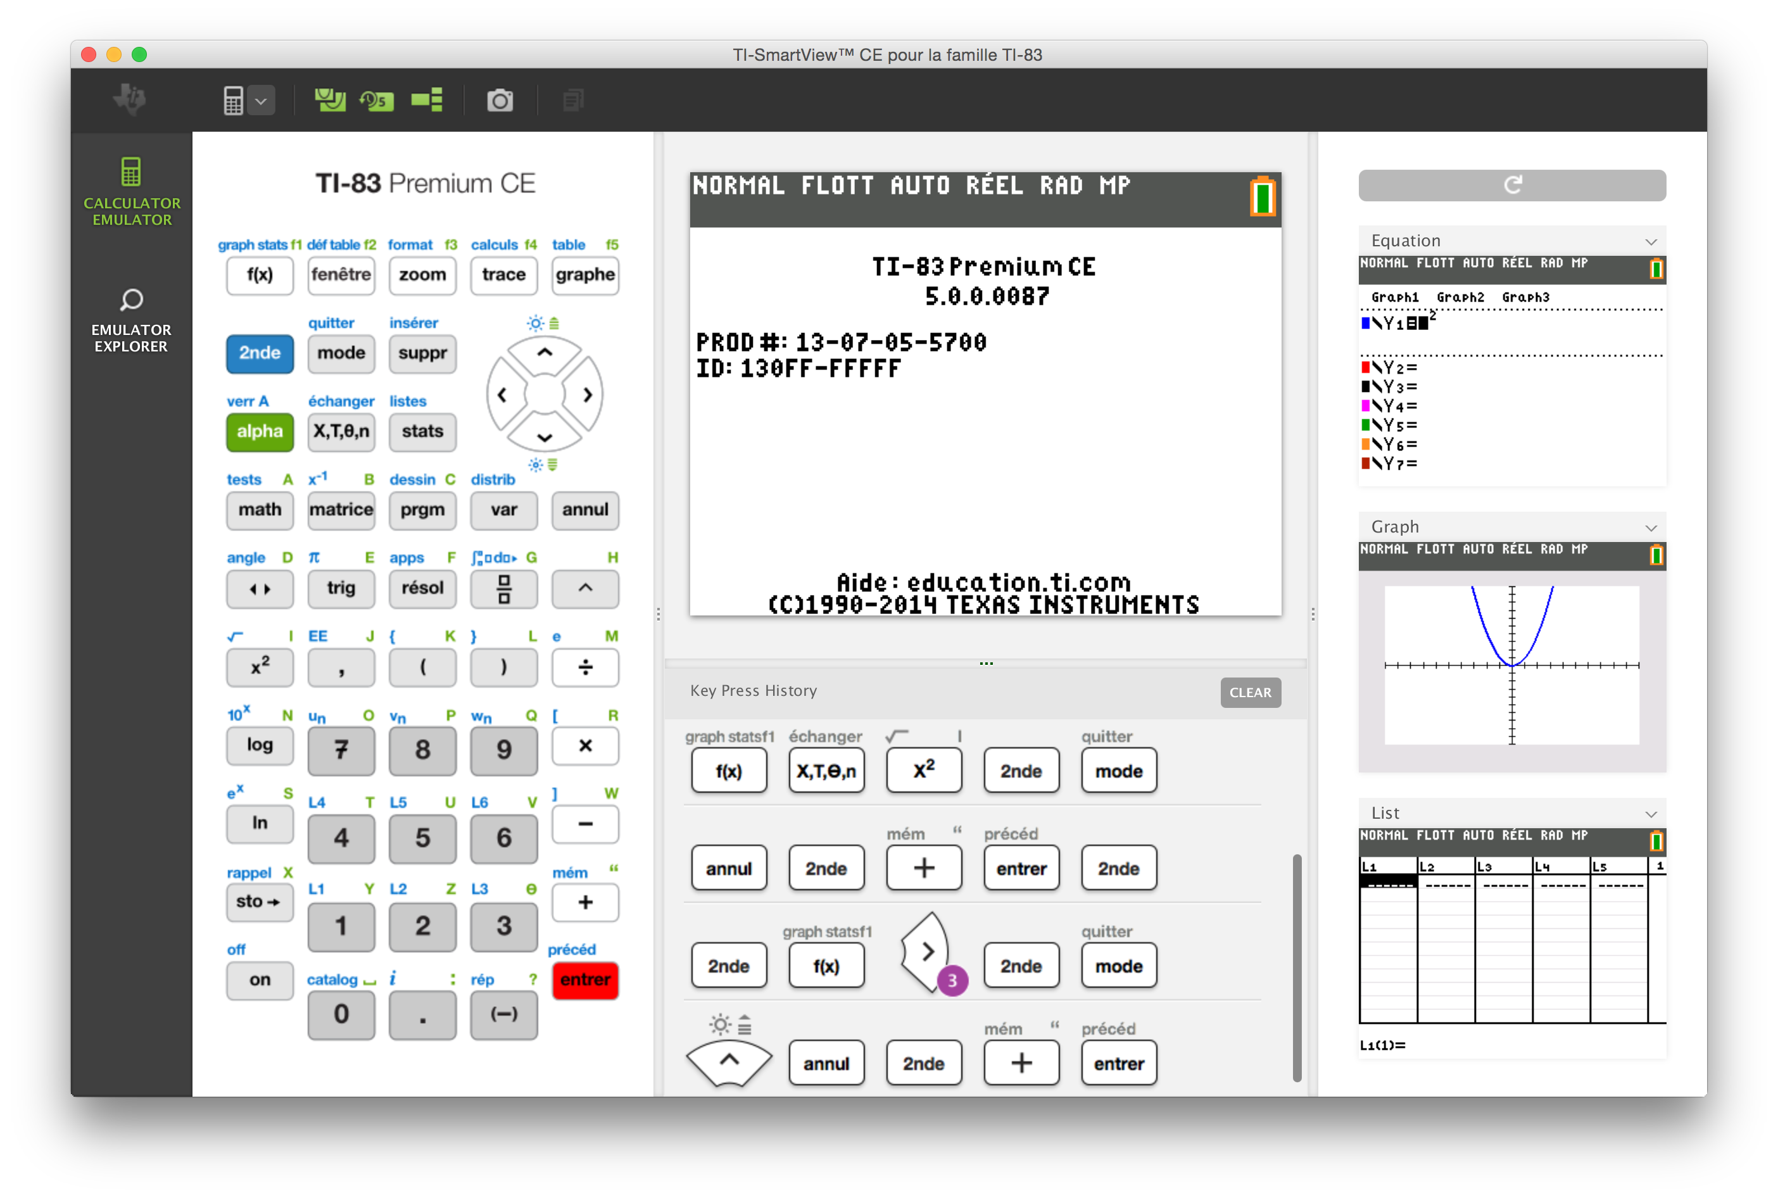Click the refresh button above Equation panel
The image size is (1778, 1198).
[1511, 185]
